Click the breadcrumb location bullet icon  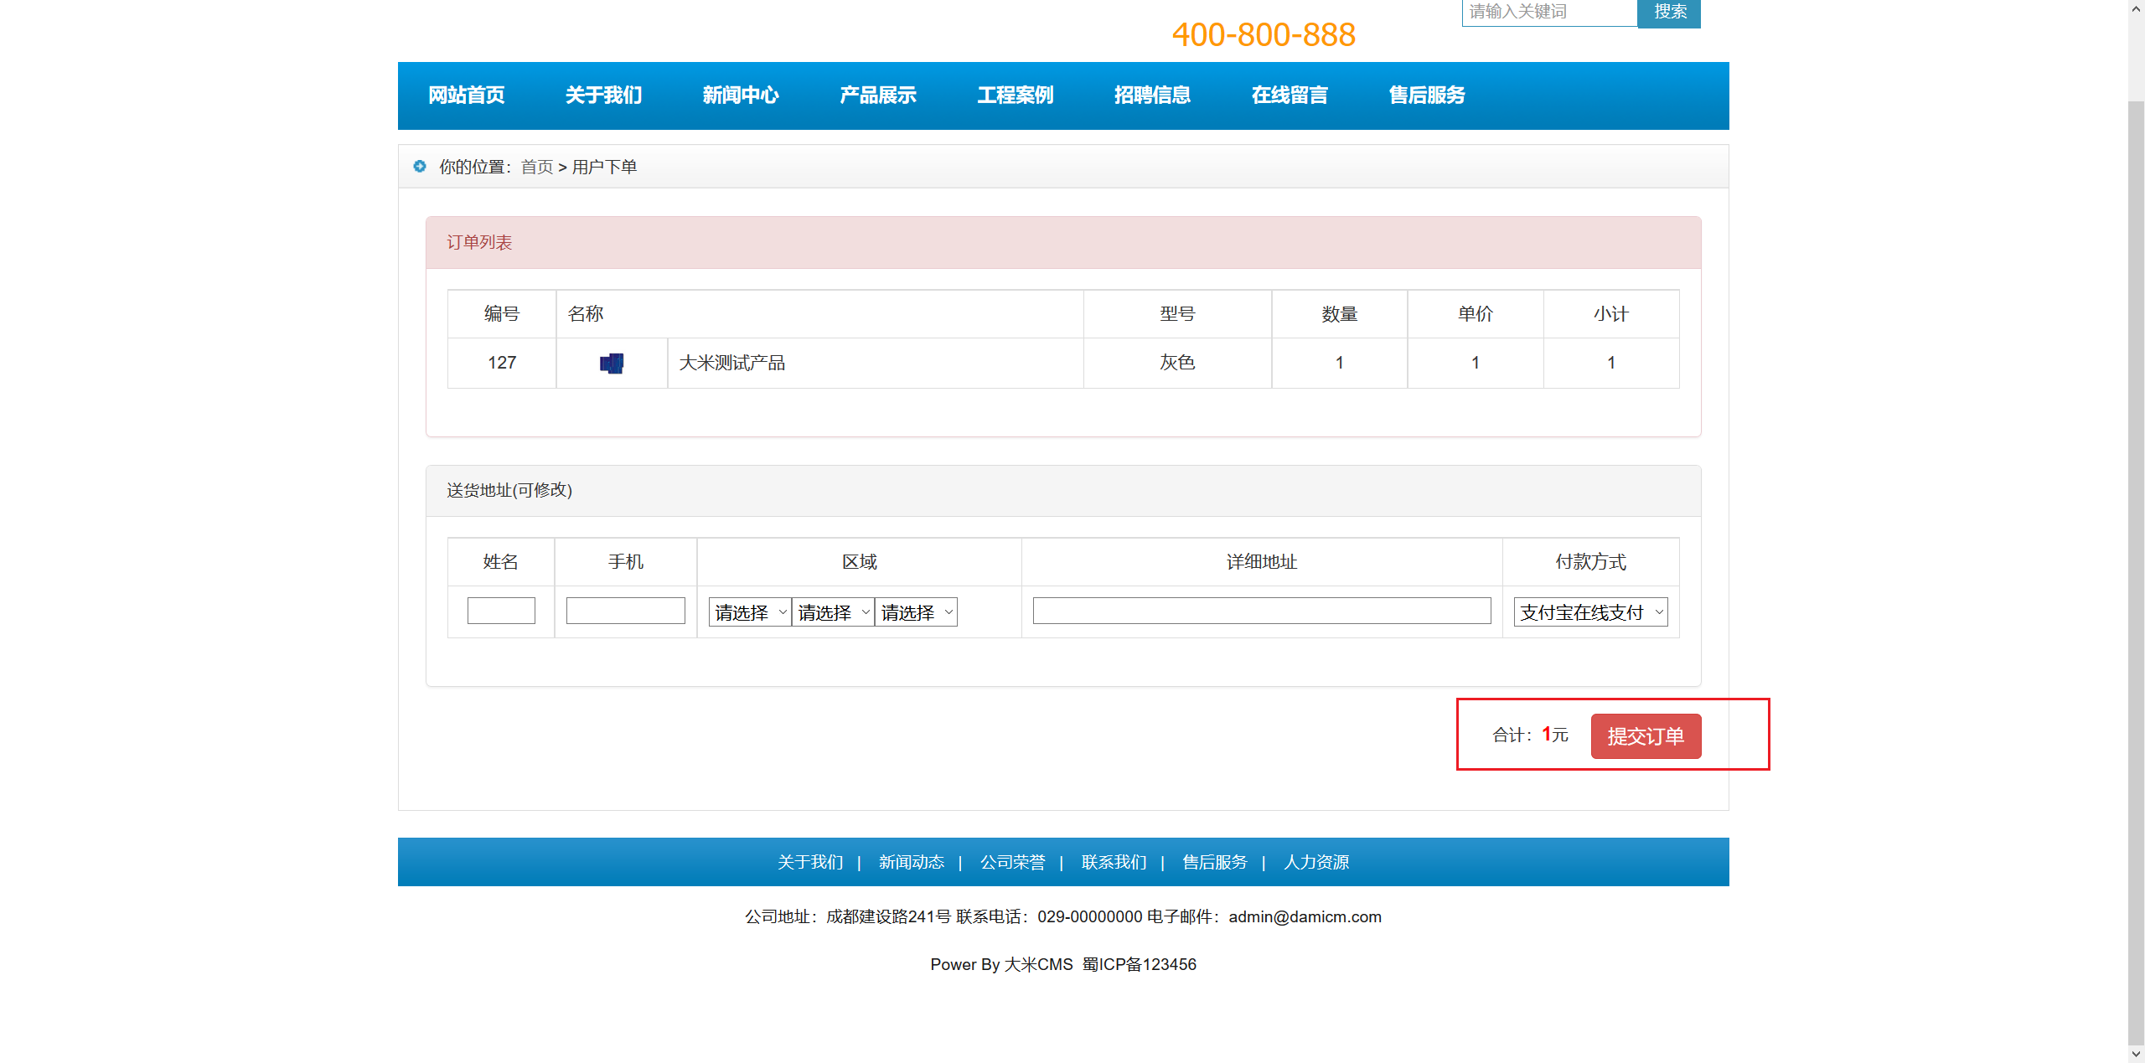(x=420, y=167)
